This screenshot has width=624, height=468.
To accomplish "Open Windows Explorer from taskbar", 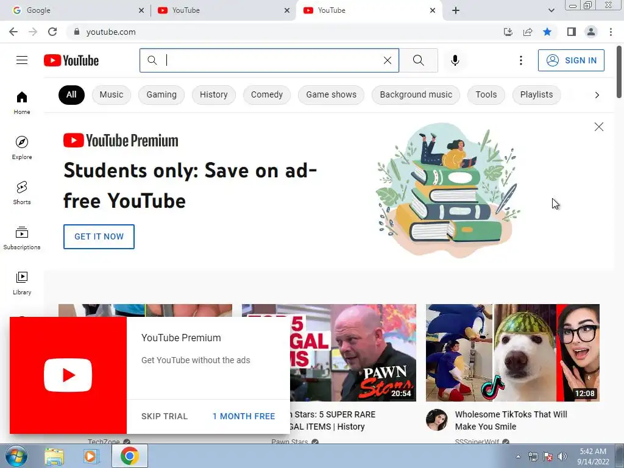I will click(54, 456).
